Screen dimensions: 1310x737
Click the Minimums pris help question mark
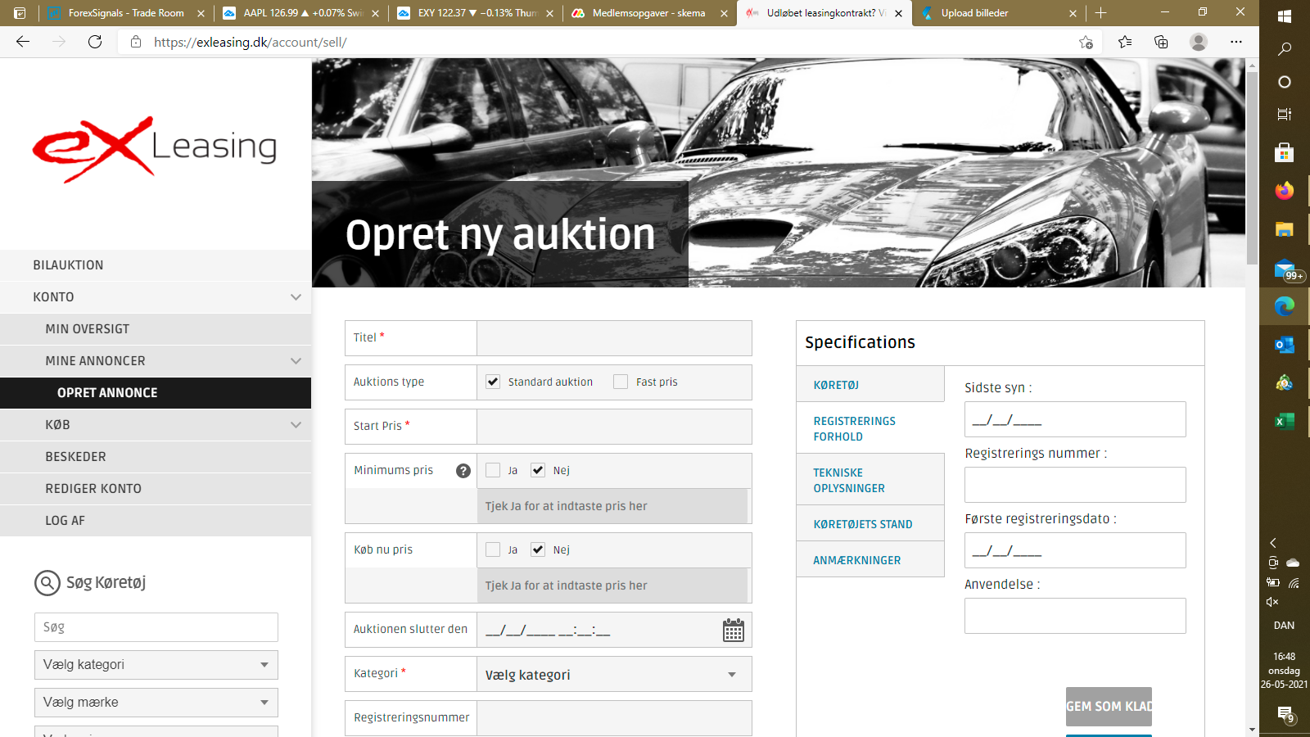[x=463, y=471]
